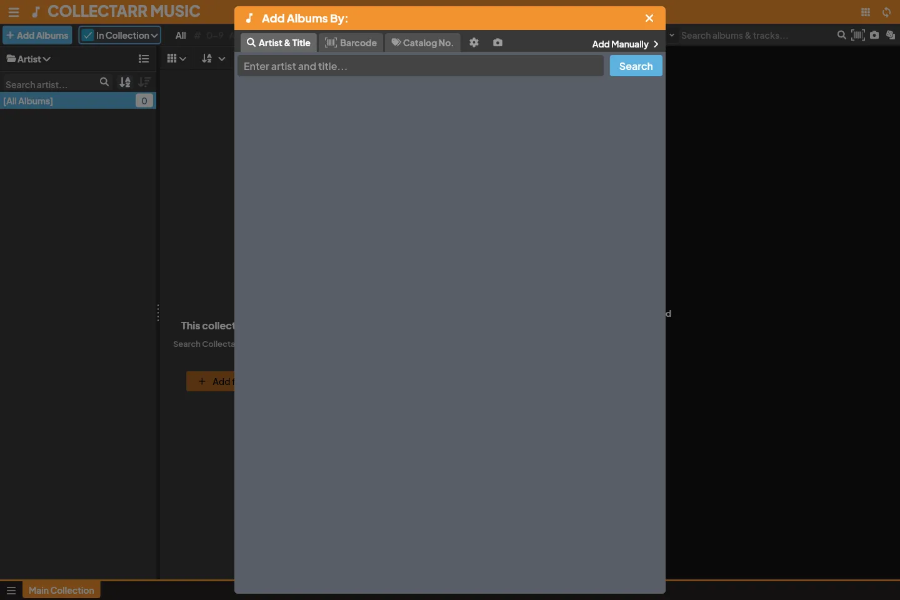Open search settings gear in Add Albums dialog

point(474,42)
